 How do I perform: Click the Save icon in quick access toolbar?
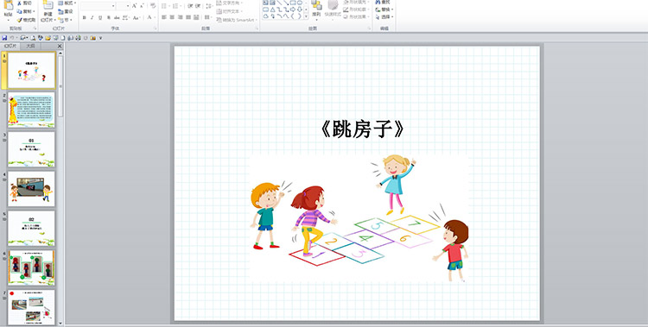4,38
